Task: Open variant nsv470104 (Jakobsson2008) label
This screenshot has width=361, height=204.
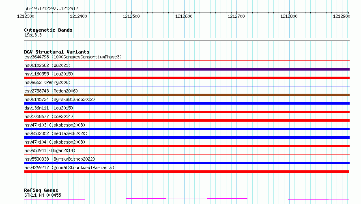Action: [55, 142]
